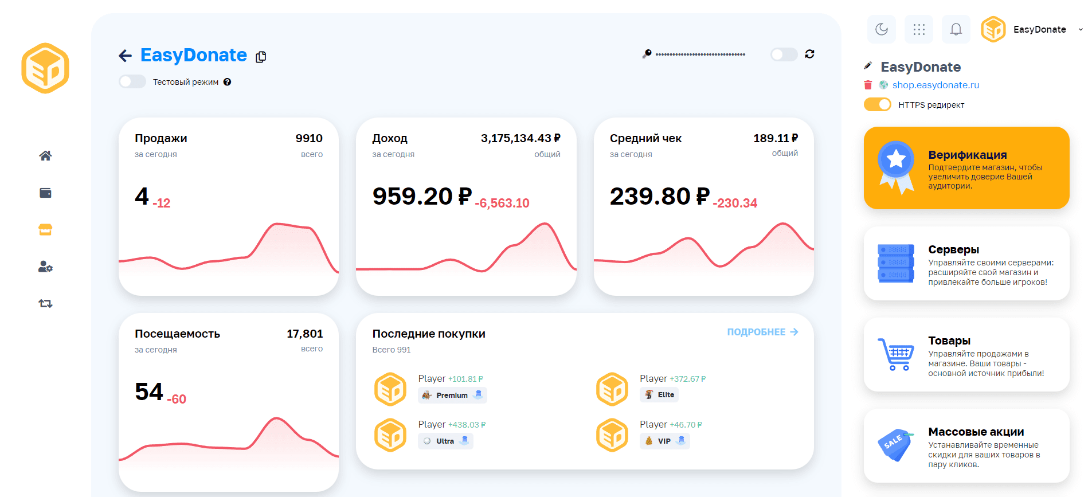Expand the EasyDonate account dropdown arrow

tap(1081, 30)
